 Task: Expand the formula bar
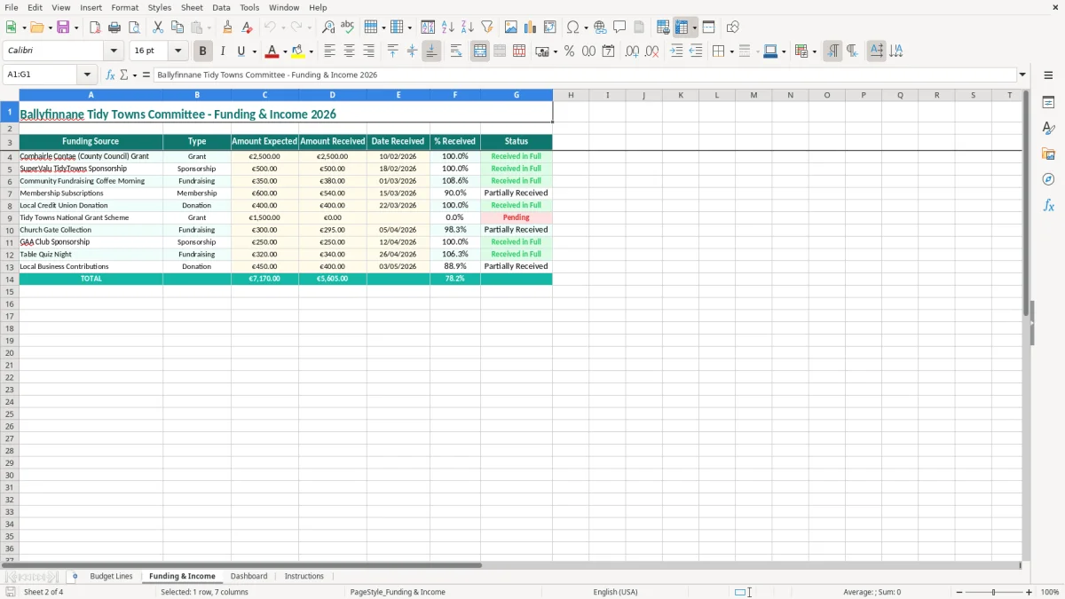tap(1022, 75)
